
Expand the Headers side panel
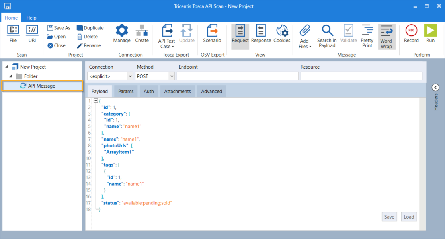435,88
